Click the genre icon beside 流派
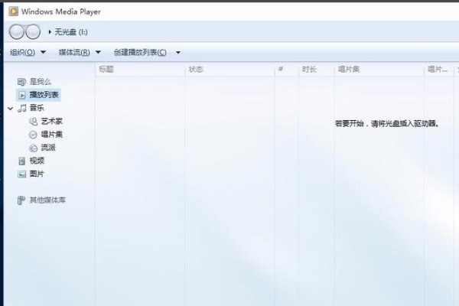Screen dimensions: 459x306 pos(34,148)
